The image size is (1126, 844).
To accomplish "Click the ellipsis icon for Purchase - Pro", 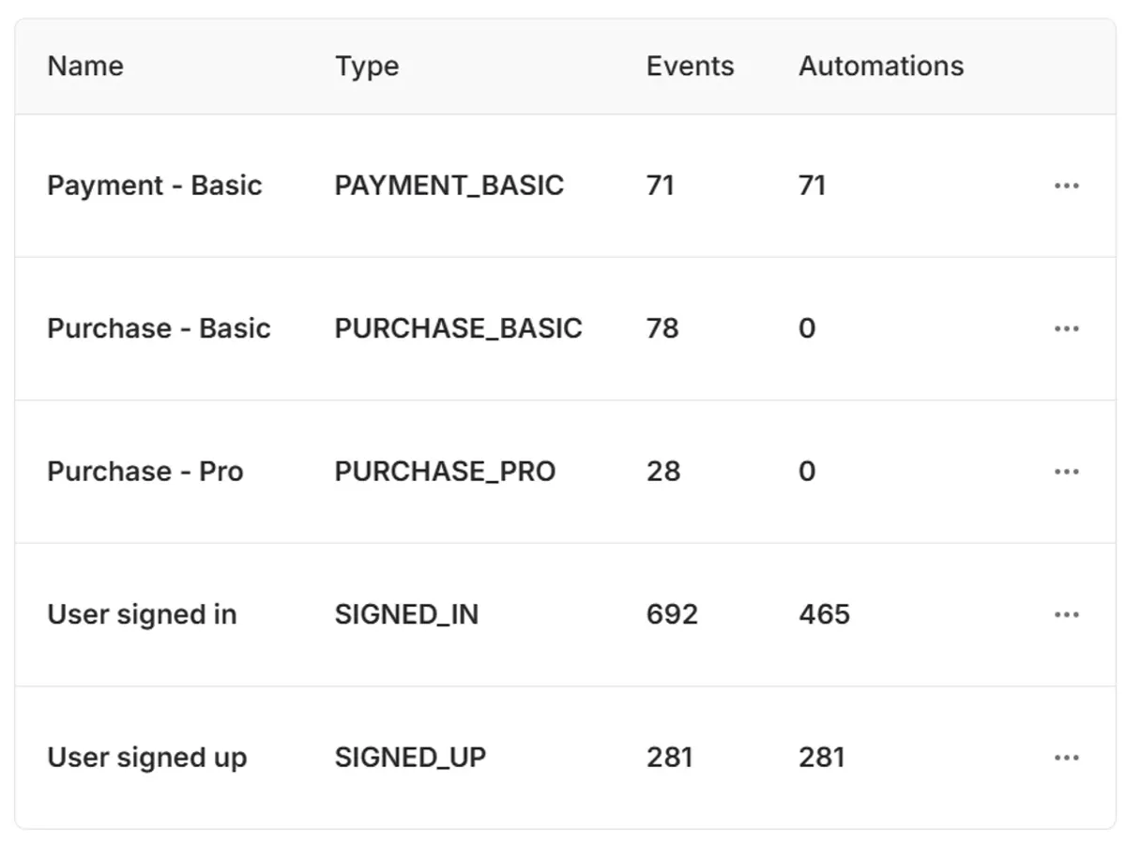I will coord(1066,472).
